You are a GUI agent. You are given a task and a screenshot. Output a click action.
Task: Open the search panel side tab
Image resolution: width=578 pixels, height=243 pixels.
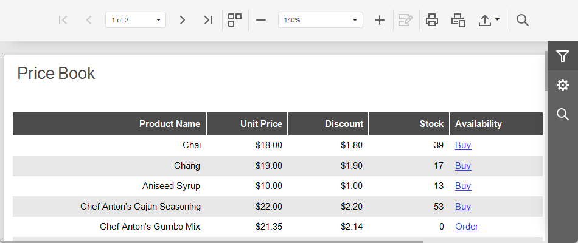tap(563, 114)
